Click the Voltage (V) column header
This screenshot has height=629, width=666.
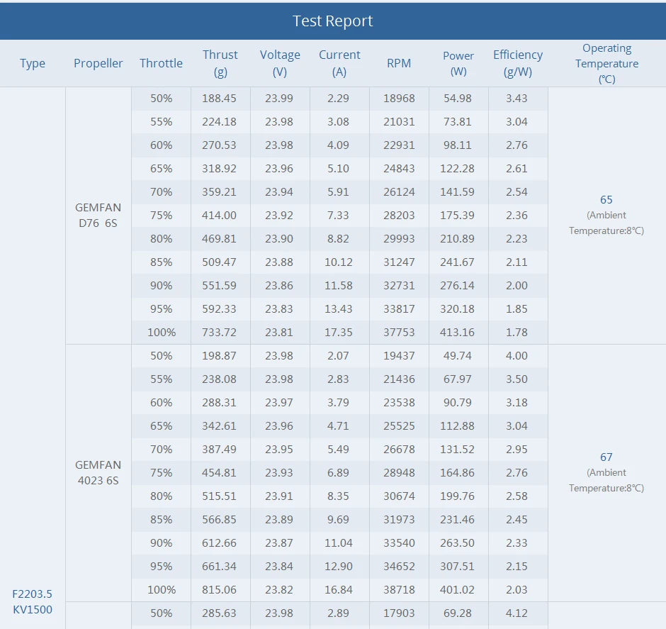(x=280, y=62)
